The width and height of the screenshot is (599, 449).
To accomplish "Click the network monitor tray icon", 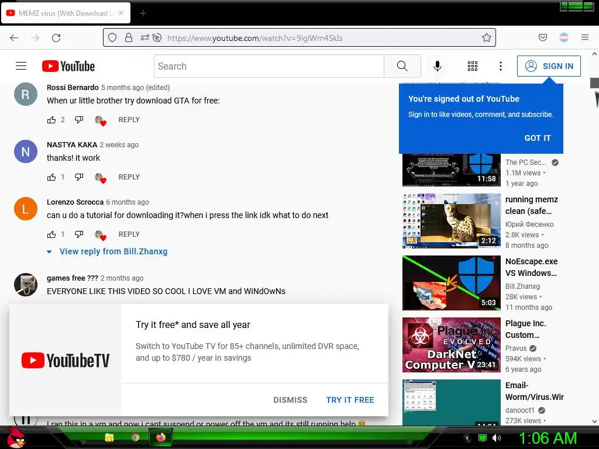I will click(483, 438).
